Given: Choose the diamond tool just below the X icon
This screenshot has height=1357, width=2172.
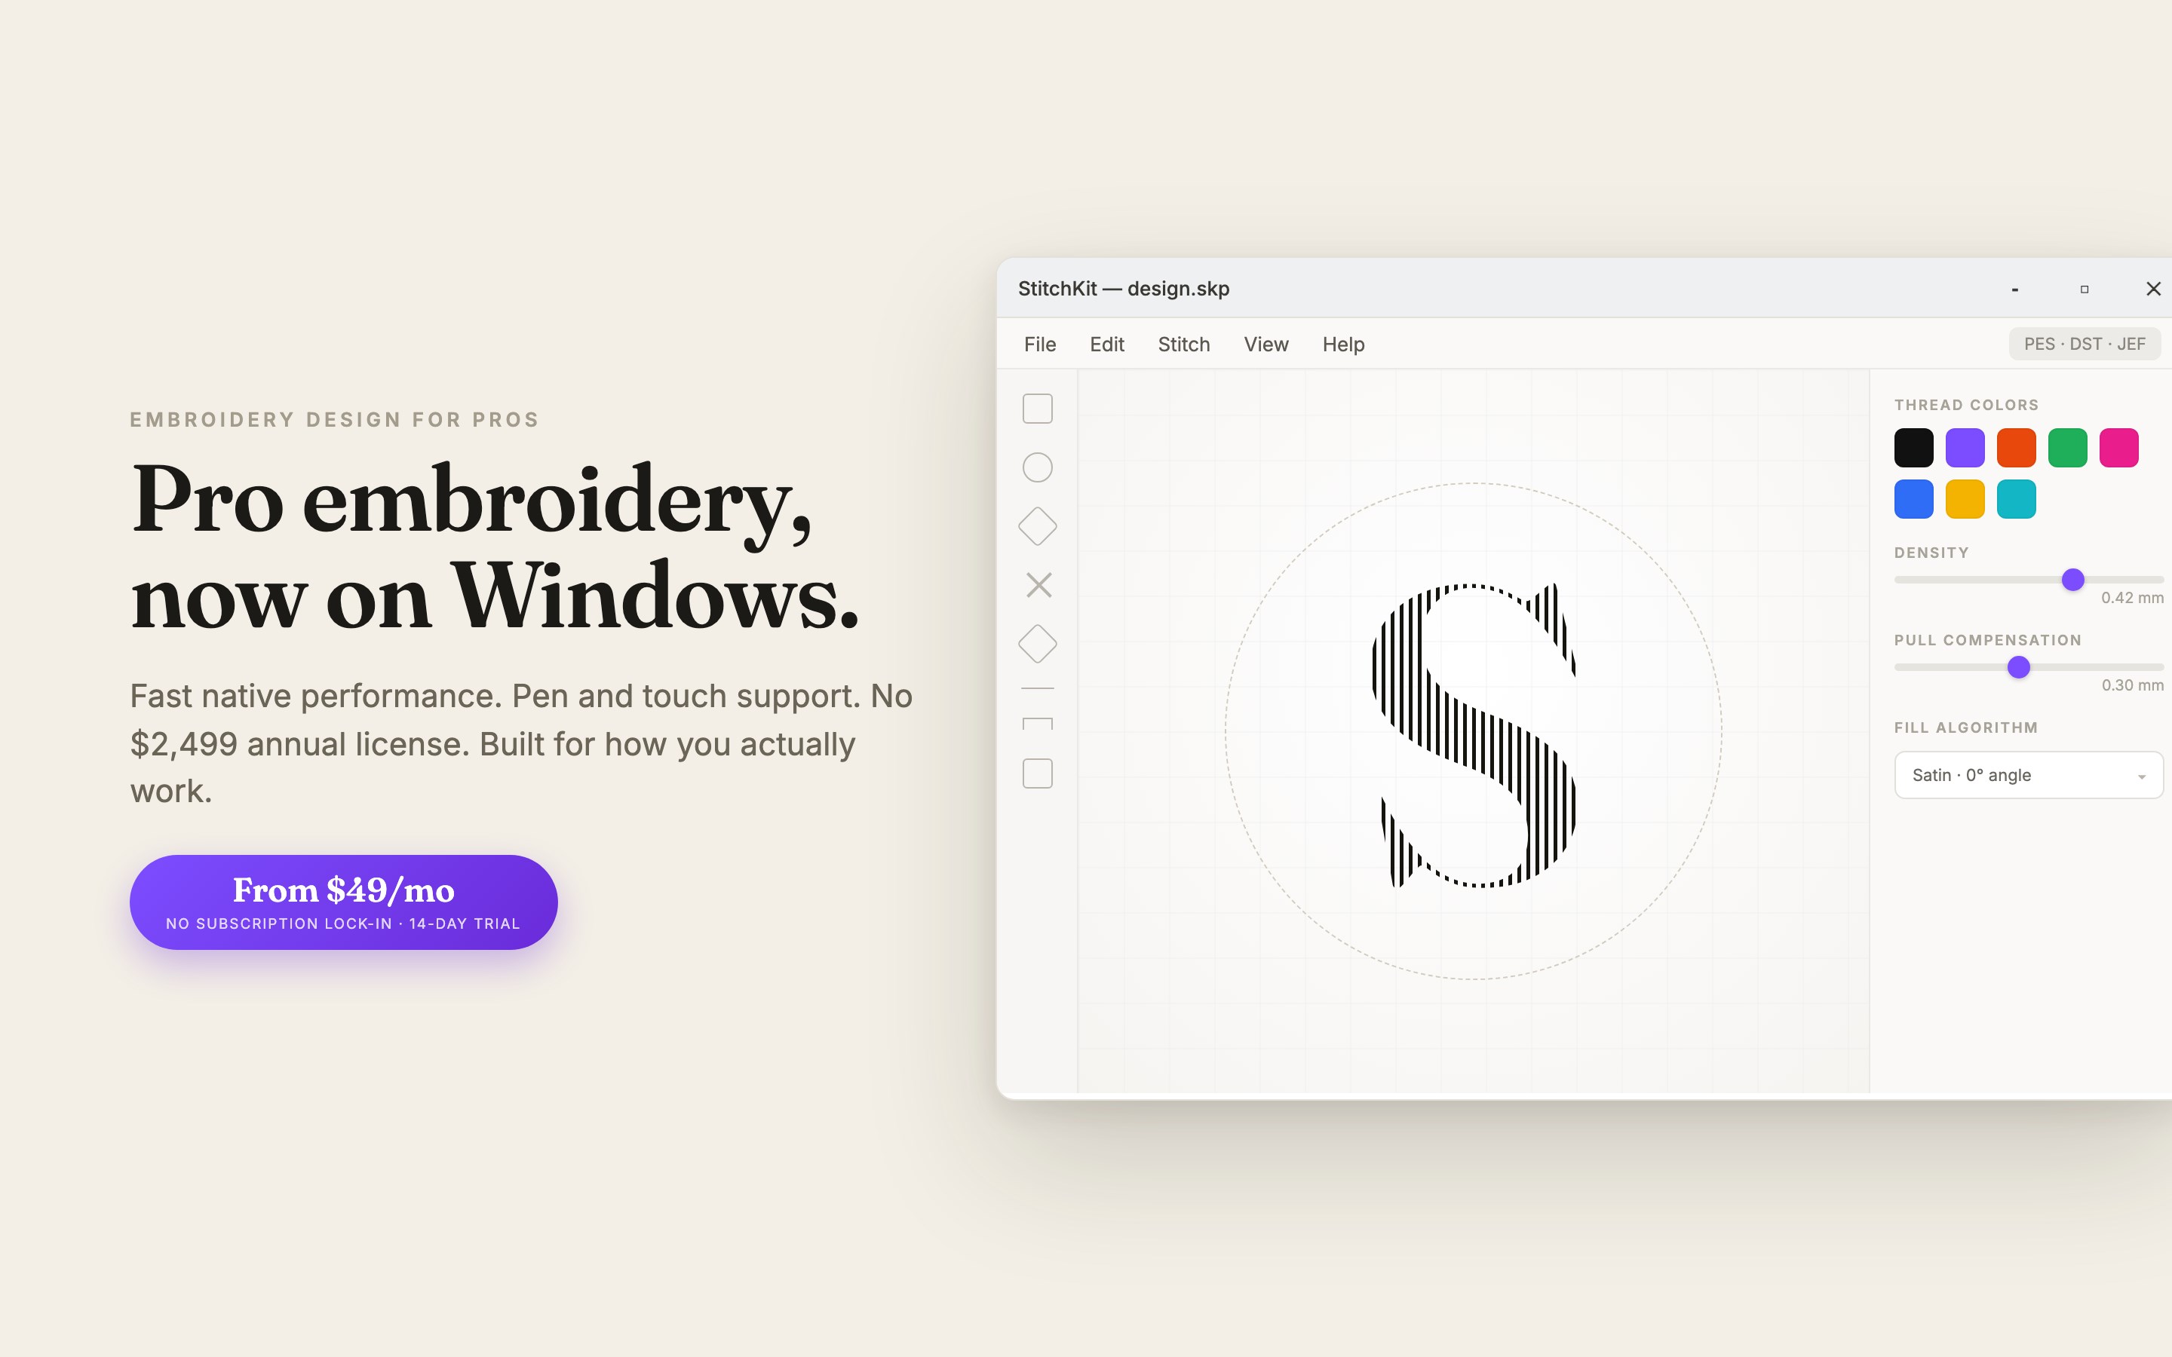Looking at the screenshot, I should click(x=1038, y=645).
